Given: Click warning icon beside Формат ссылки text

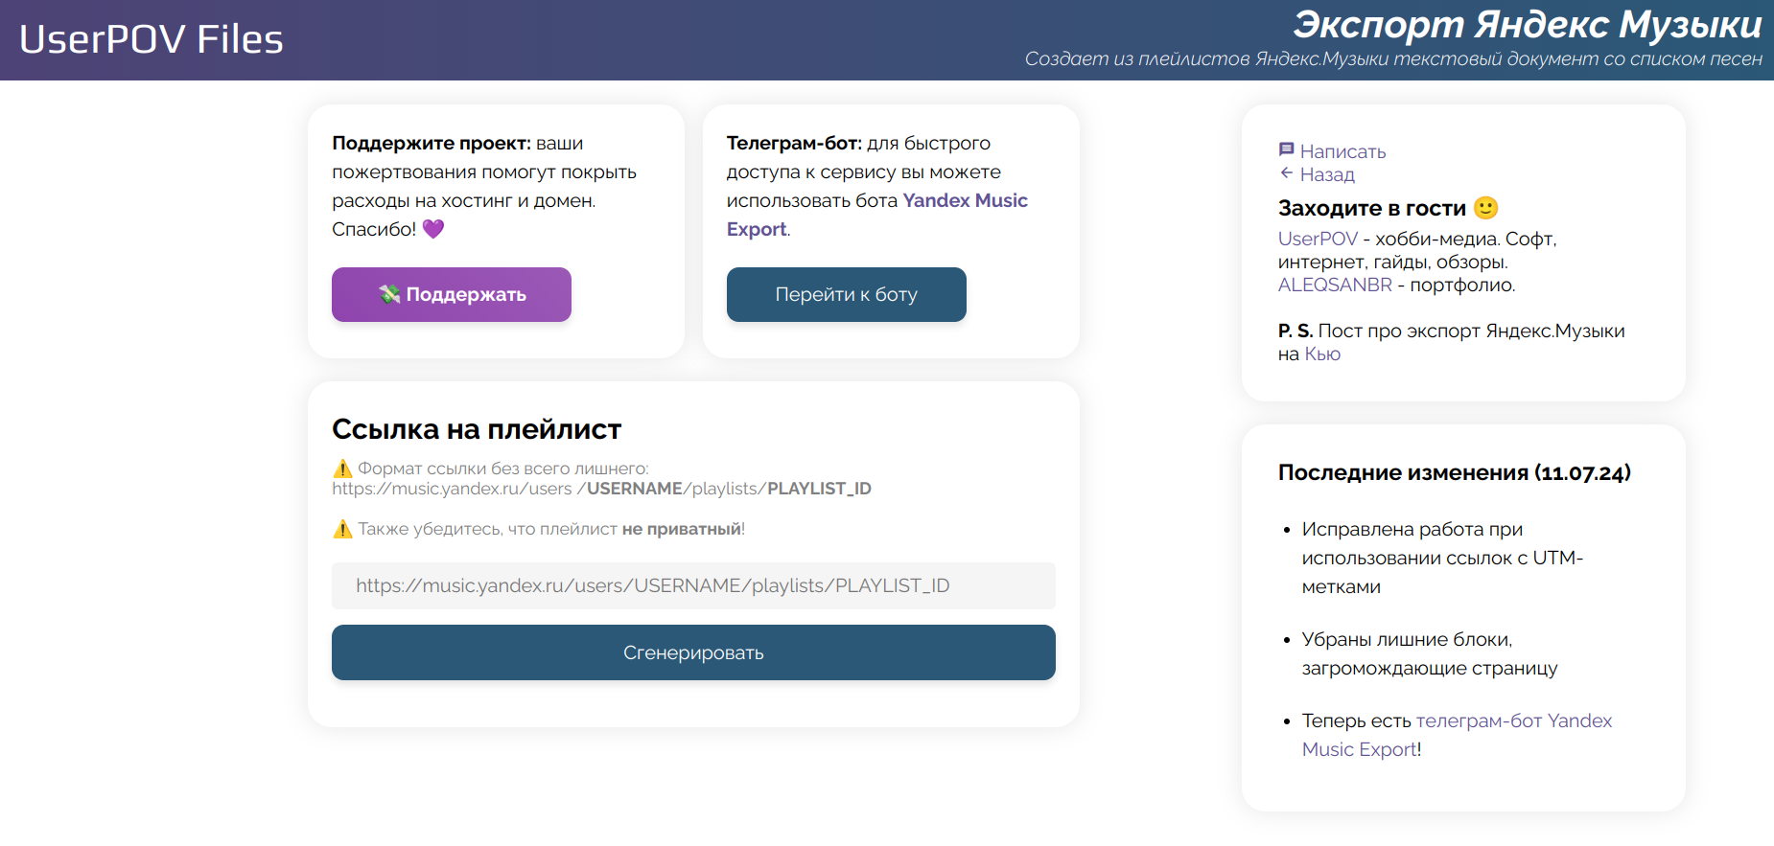Looking at the screenshot, I should 342,469.
